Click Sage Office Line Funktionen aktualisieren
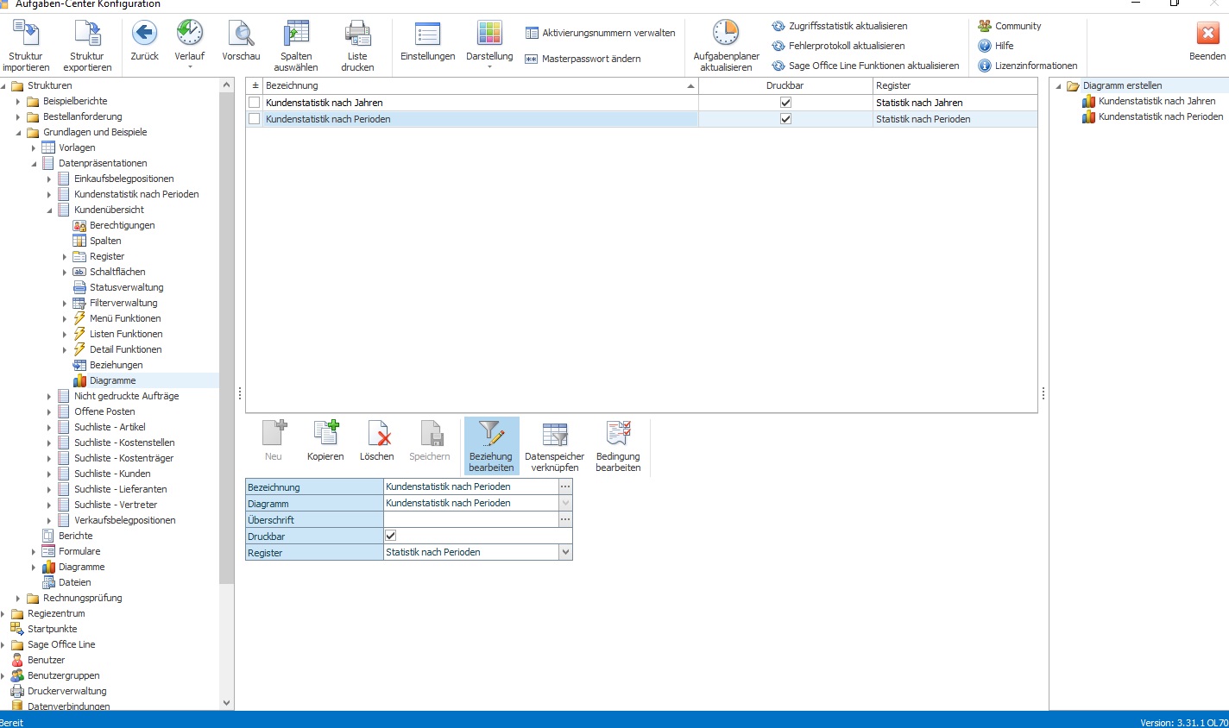 (x=865, y=66)
